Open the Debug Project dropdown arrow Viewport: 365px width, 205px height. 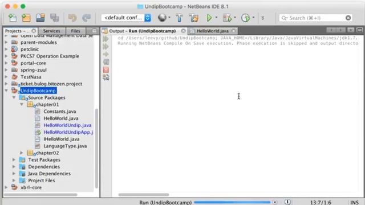pyautogui.click(x=235, y=18)
